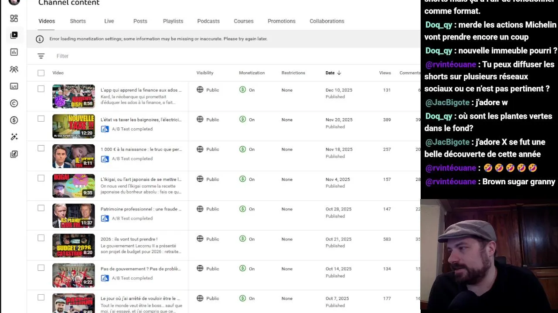This screenshot has height=313, width=558.
Task: Open the Earn dollar icon in sidebar
Action: click(x=14, y=120)
